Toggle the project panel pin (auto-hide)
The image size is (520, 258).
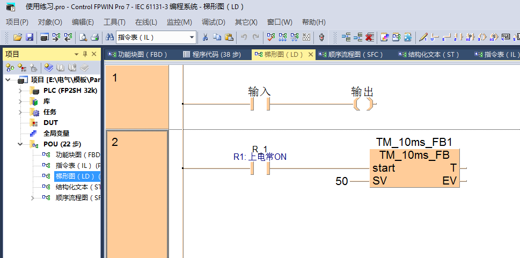pyautogui.click(x=85, y=54)
